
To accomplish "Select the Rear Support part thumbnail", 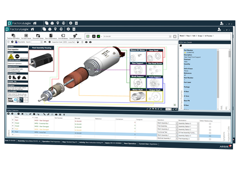I will pos(138,69).
